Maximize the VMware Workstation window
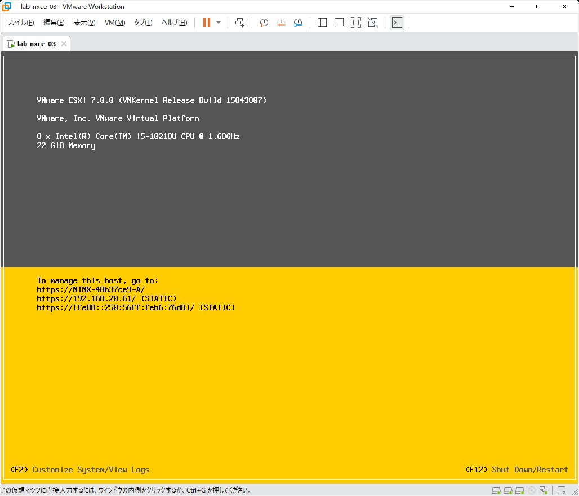 [x=538, y=7]
